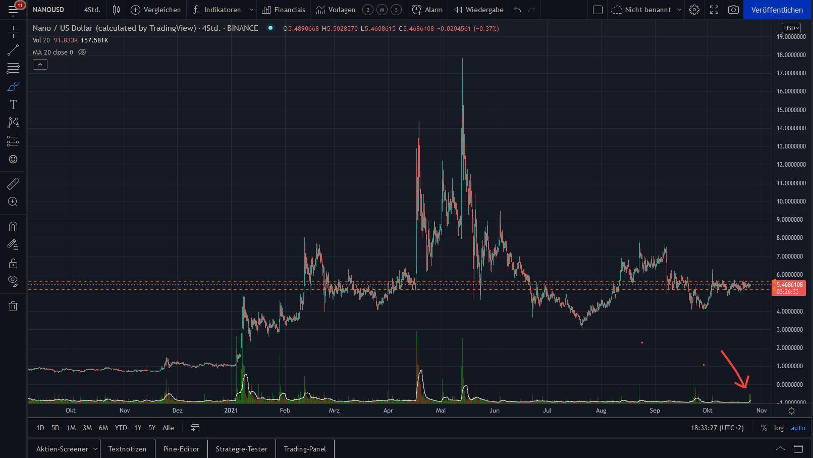Create an Alarm alert
Screen dimensions: 813x458
427,10
